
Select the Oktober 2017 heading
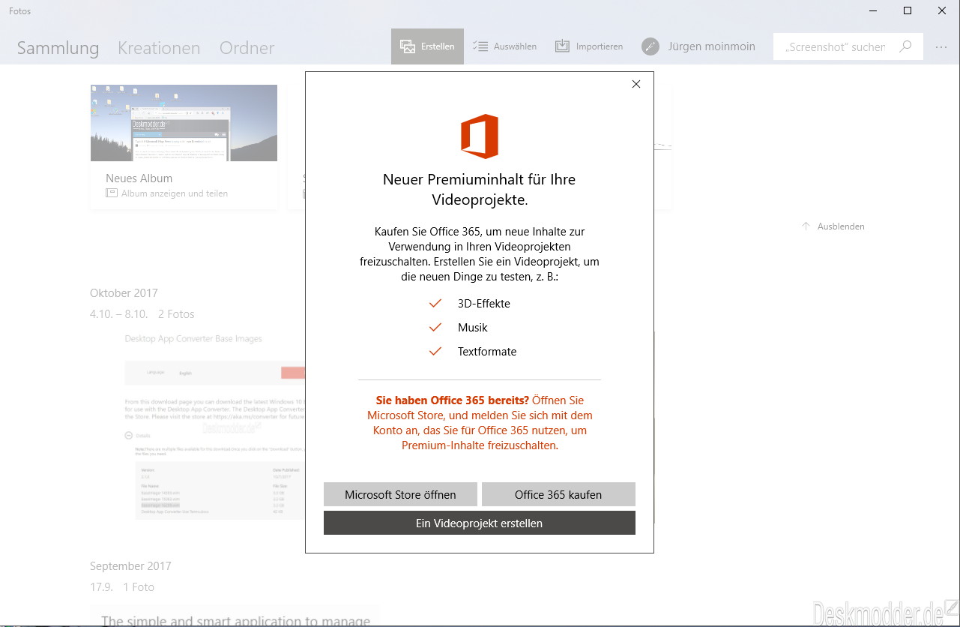(x=124, y=293)
